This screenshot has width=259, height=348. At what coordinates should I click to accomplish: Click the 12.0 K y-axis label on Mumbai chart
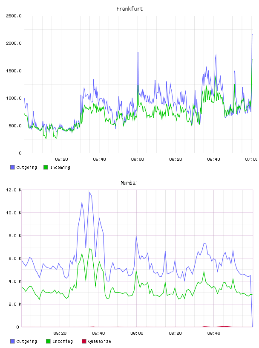[x=14, y=190]
